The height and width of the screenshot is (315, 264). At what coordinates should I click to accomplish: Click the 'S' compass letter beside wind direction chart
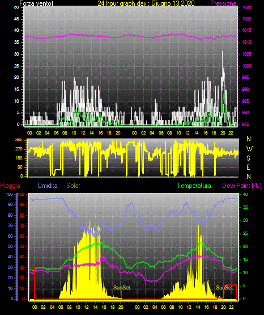click(248, 158)
